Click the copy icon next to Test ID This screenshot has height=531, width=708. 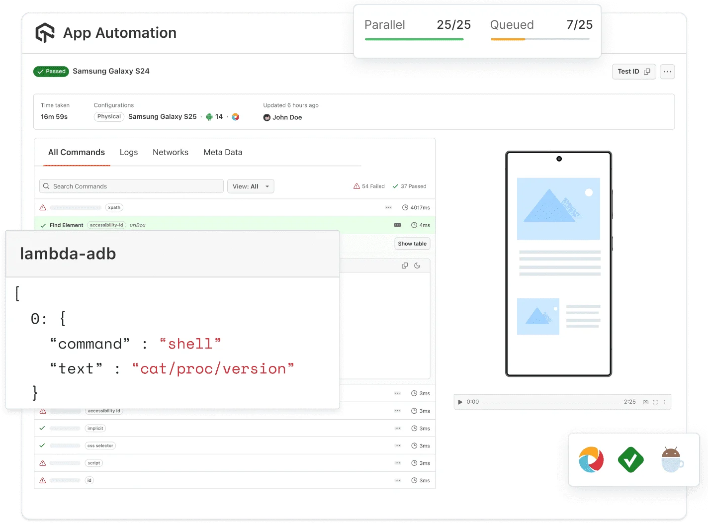[647, 71]
